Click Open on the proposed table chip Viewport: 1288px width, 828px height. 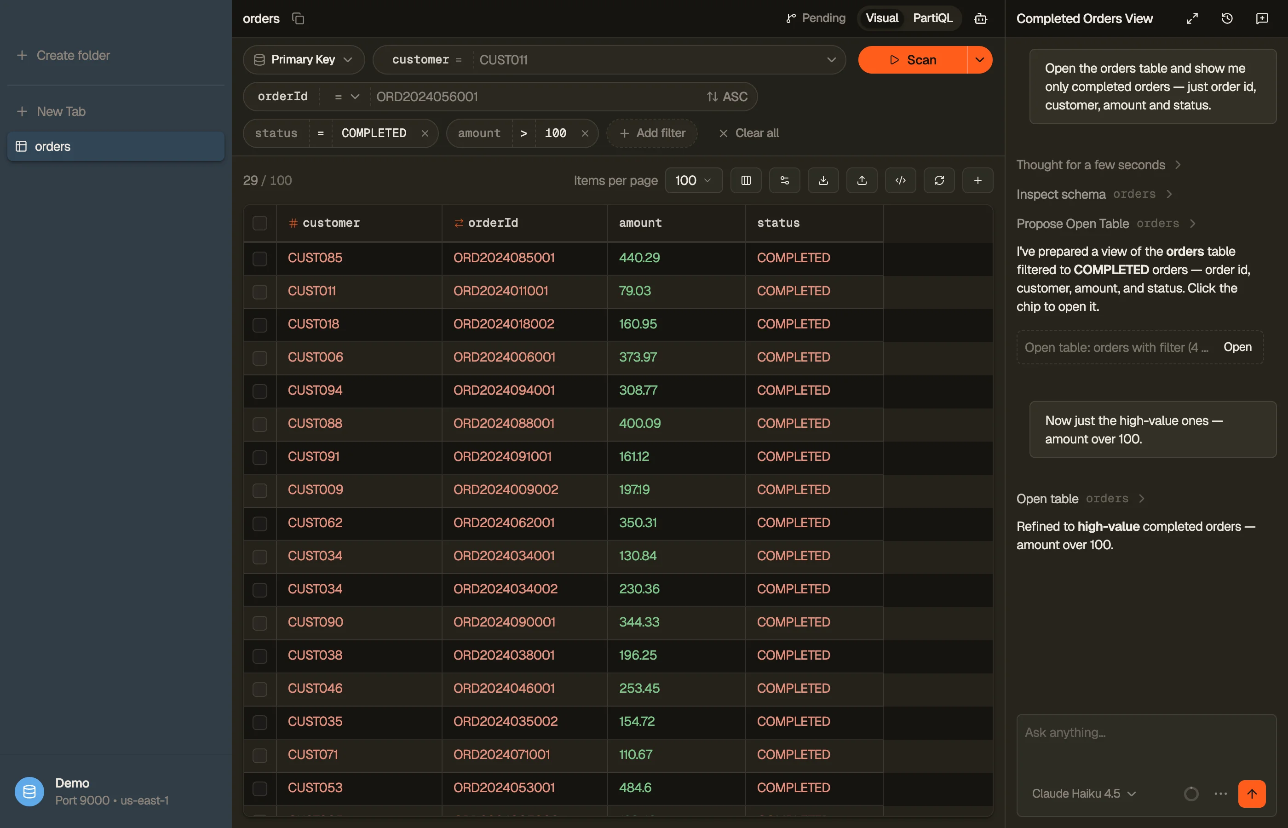(x=1237, y=347)
